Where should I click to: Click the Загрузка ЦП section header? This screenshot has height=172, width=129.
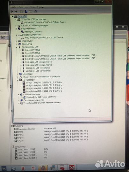[x=20, y=147]
